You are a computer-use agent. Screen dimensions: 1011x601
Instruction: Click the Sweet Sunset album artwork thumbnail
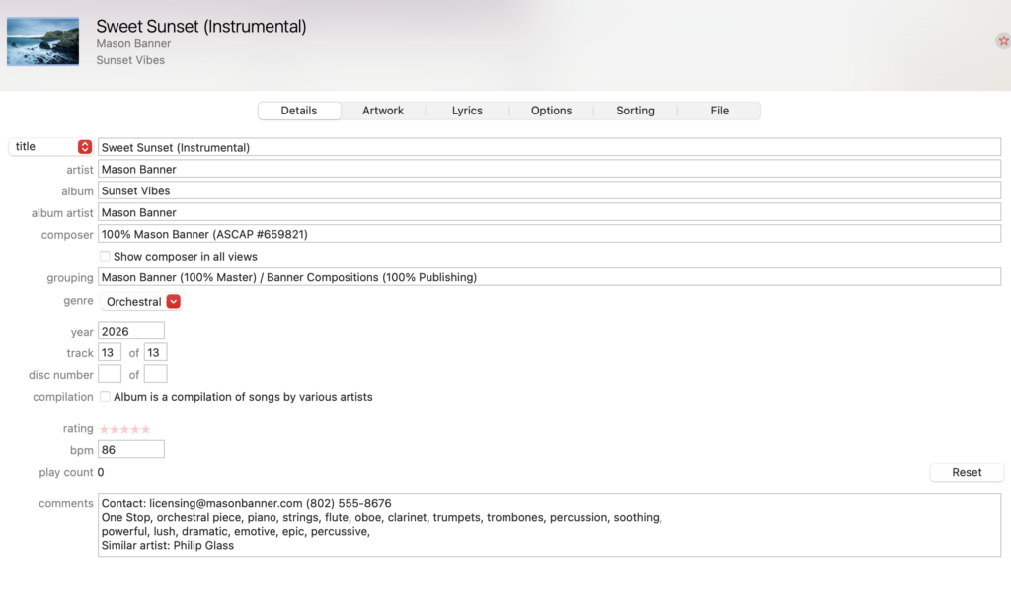[x=42, y=41]
